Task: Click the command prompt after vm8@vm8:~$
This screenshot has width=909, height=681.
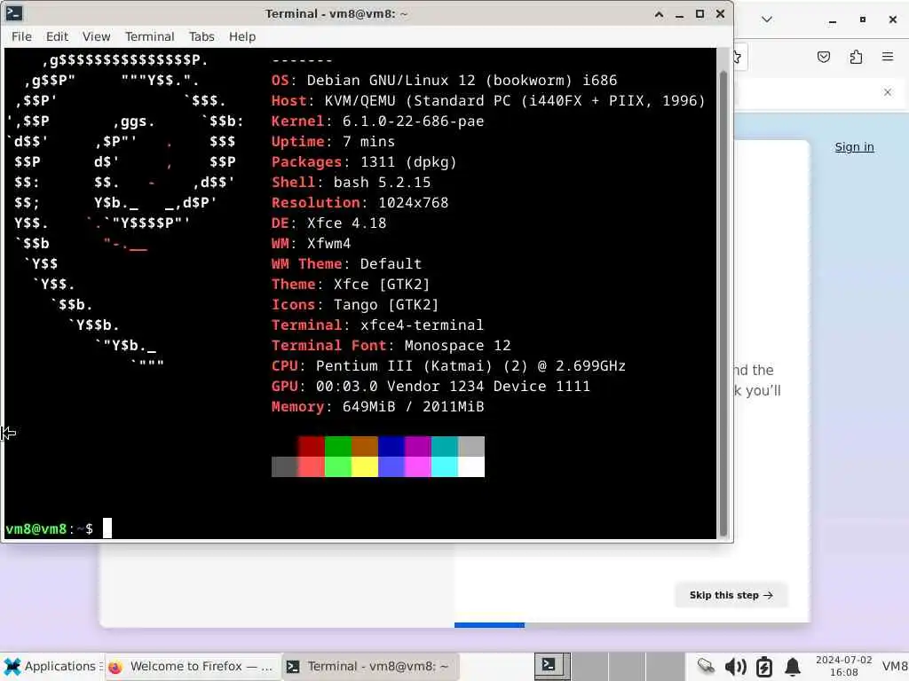Action: click(107, 528)
